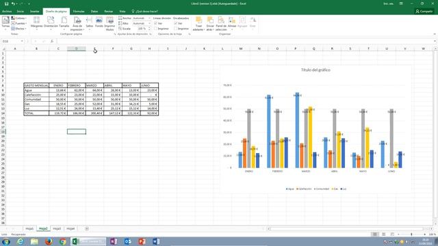Toggle Imprimir checkbox under Líneas división

tap(155, 29)
